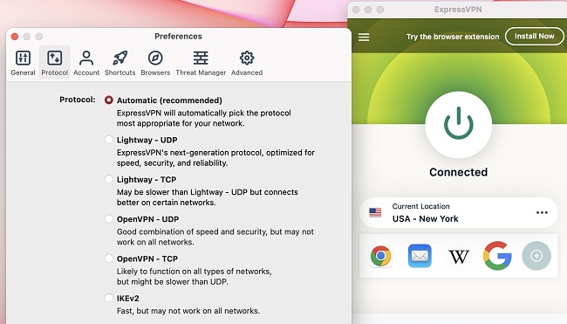Click the Preferences window title
567x324 pixels.
click(178, 36)
